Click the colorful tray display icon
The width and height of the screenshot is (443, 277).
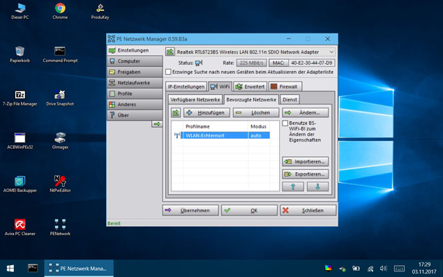(329, 268)
